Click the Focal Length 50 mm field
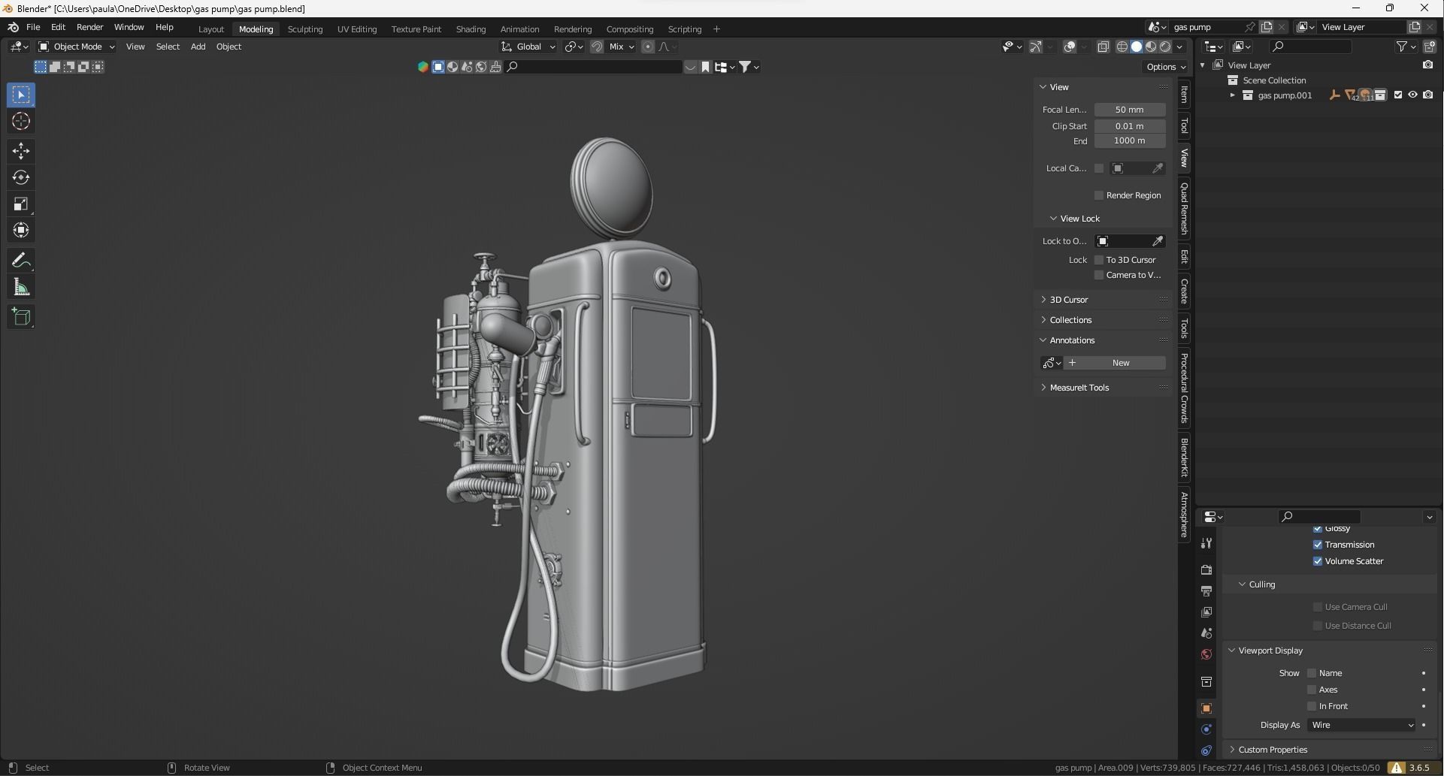Viewport: 1444px width, 776px height. [1130, 110]
